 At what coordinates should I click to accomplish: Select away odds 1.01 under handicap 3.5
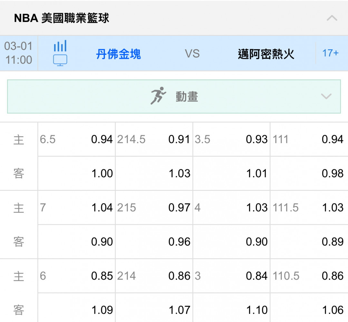coord(231,173)
